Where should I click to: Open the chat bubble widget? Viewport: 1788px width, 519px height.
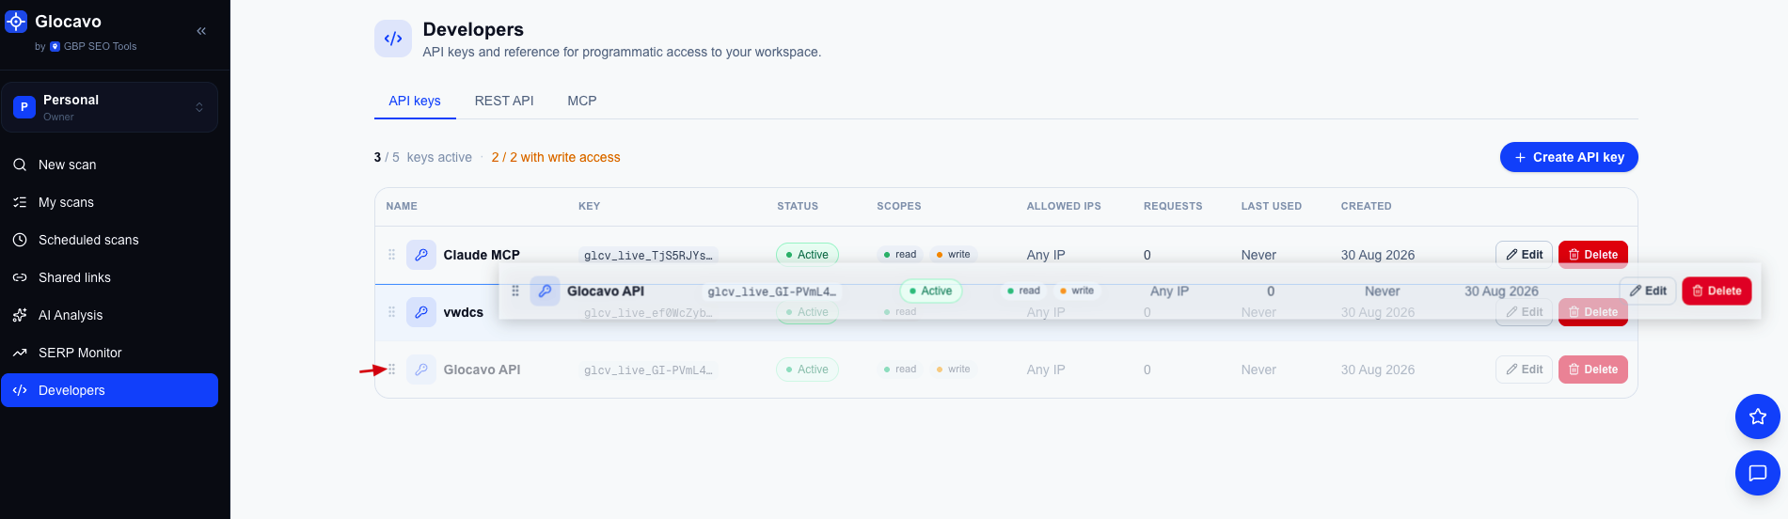(x=1758, y=473)
